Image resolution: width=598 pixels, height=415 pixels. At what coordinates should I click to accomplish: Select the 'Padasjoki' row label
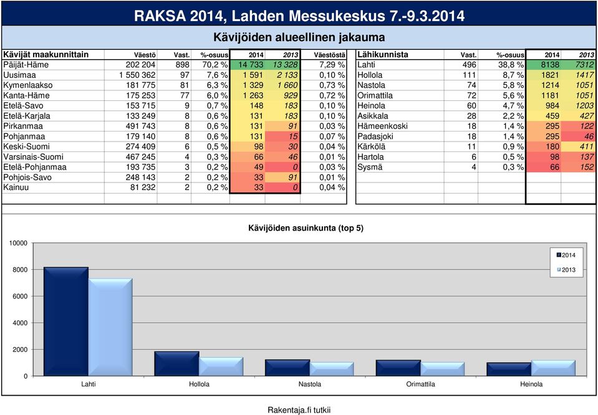pyautogui.click(x=375, y=136)
